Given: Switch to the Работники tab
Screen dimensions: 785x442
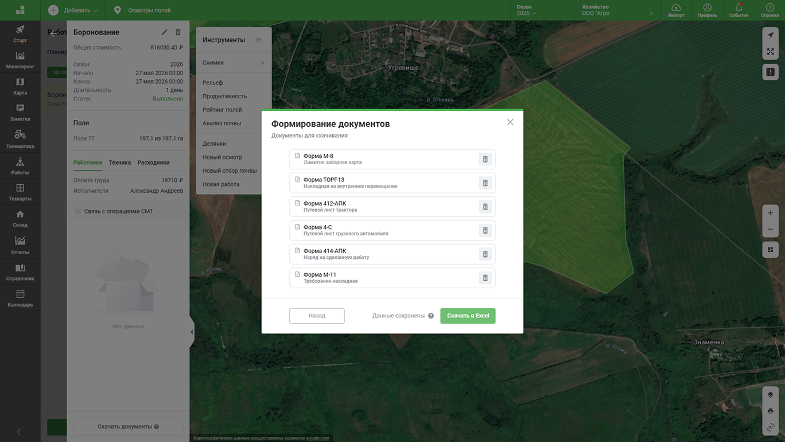Looking at the screenshot, I should 88,162.
